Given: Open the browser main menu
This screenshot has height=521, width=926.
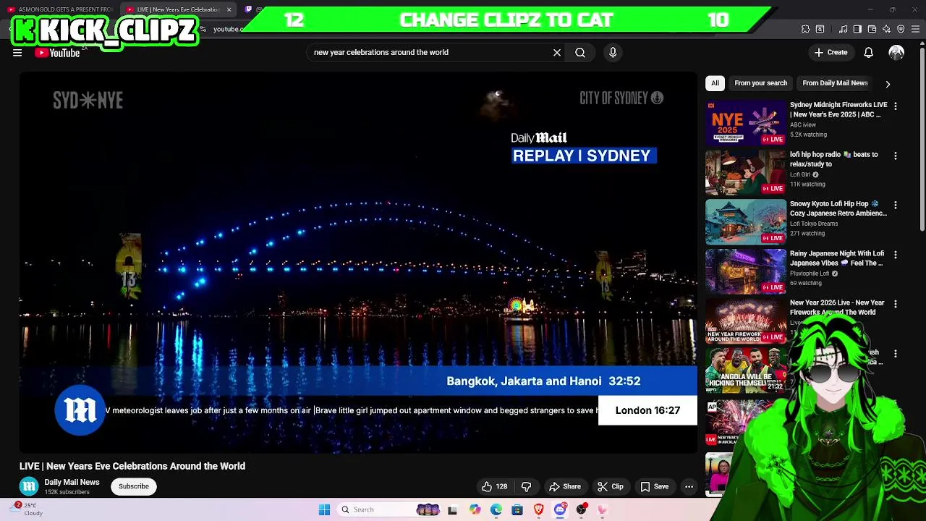Looking at the screenshot, I should tap(916, 29).
